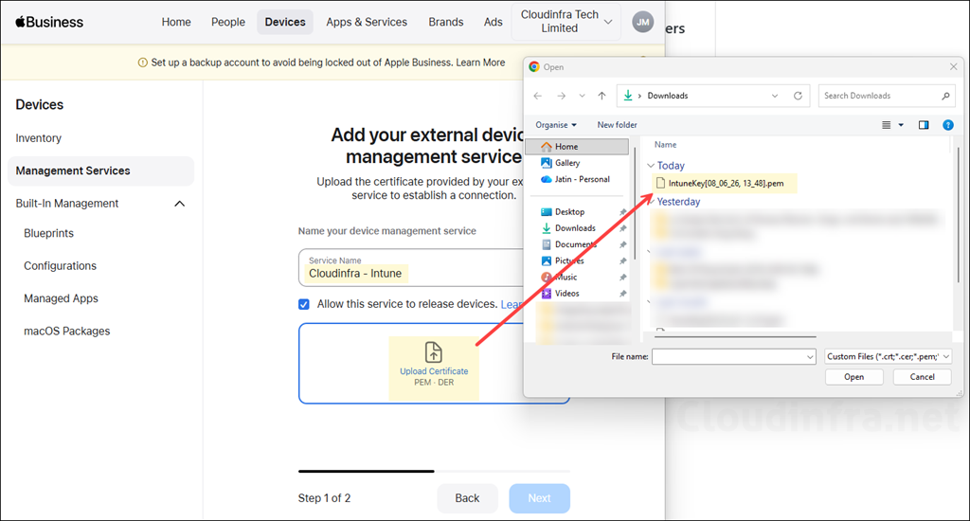This screenshot has width=970, height=521.
Task: Click the Learn More backup account link
Action: tap(480, 63)
